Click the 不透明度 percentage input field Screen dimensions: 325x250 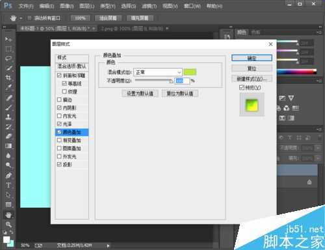pyautogui.click(x=182, y=81)
